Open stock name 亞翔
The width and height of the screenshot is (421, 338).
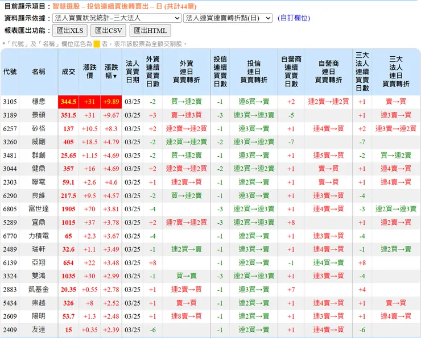tap(38, 262)
